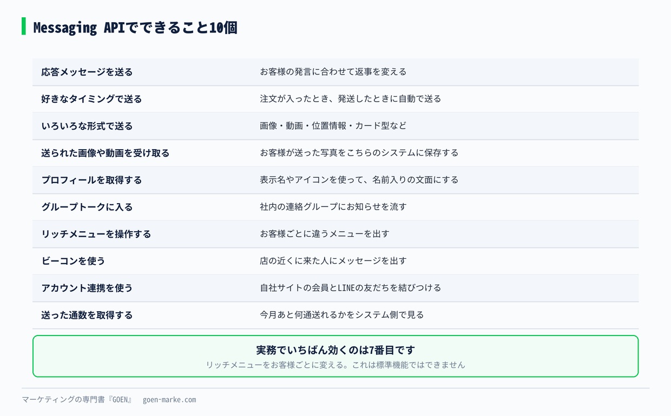This screenshot has height=416, width=671.
Task: Click the text 'お客様が送った写真をこちらのシステムに保存する'
Action: [x=359, y=153]
